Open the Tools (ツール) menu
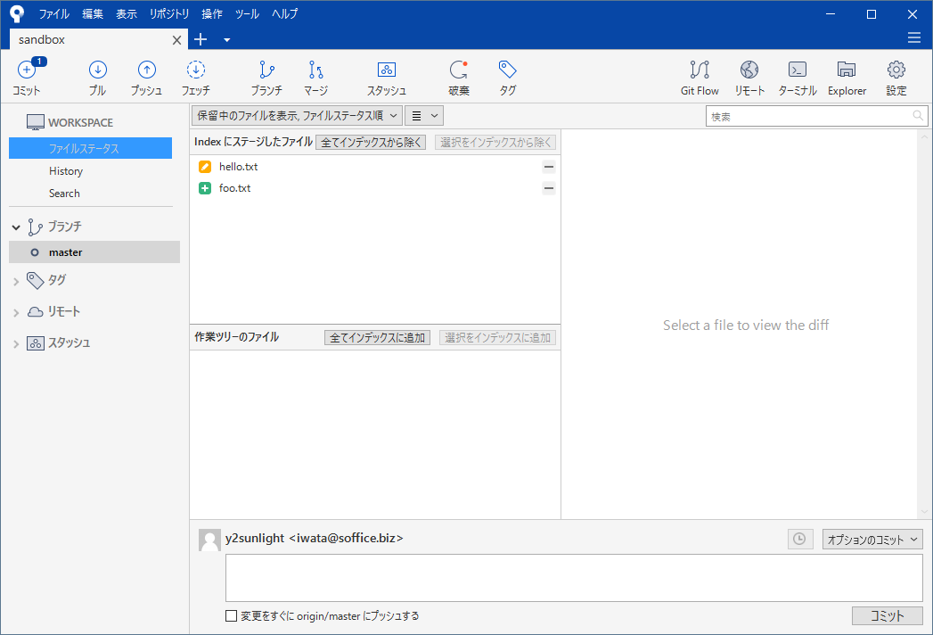This screenshot has width=933, height=635. (247, 14)
